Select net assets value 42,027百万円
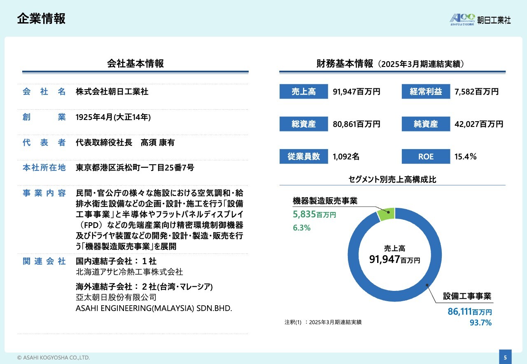Screen dimensions: 527x364 479,124
